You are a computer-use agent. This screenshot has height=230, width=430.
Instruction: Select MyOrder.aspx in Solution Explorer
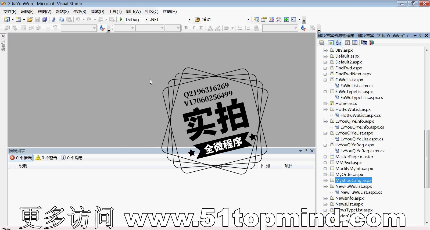[x=349, y=175]
